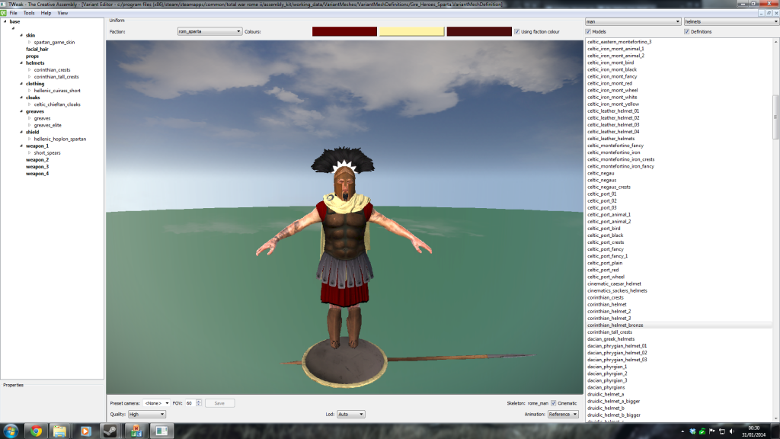This screenshot has width=780, height=439.
Task: Select hellenic_hoplon_spartan in the tree
Action: (59, 139)
